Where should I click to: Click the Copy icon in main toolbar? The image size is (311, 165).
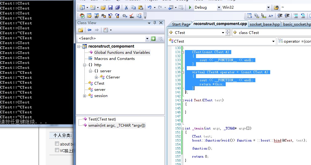coord(133,7)
